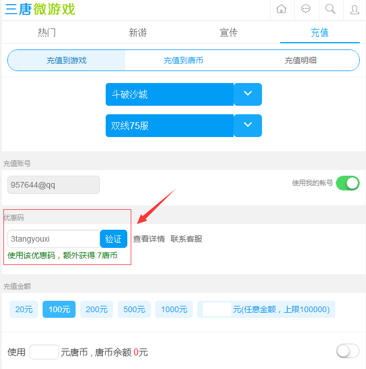Select 充值到唐币 segment

pyautogui.click(x=184, y=60)
